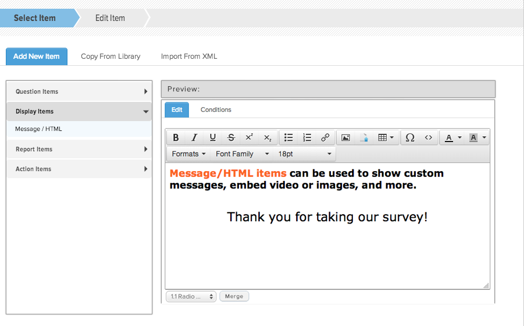524x326 pixels.
Task: Toggle strikethrough formatting
Action: point(231,137)
